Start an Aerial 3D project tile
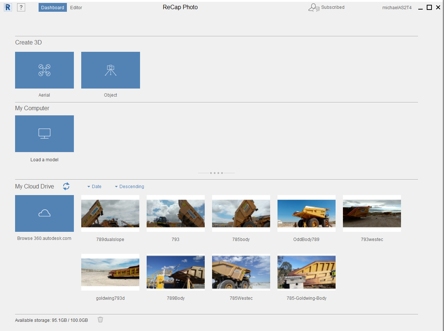444x331 pixels. [44, 70]
